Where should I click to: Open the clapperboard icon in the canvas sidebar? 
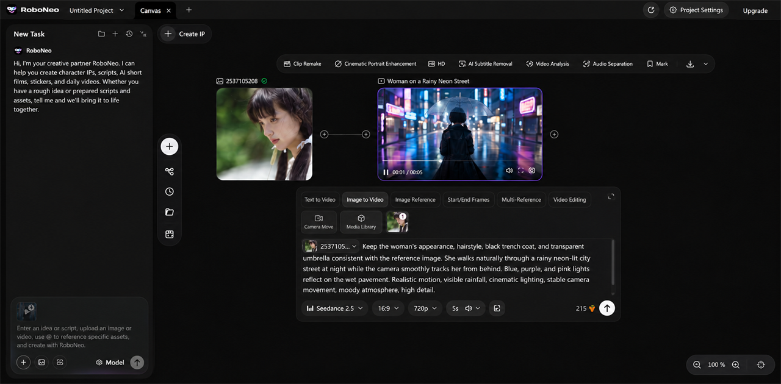pyautogui.click(x=170, y=234)
